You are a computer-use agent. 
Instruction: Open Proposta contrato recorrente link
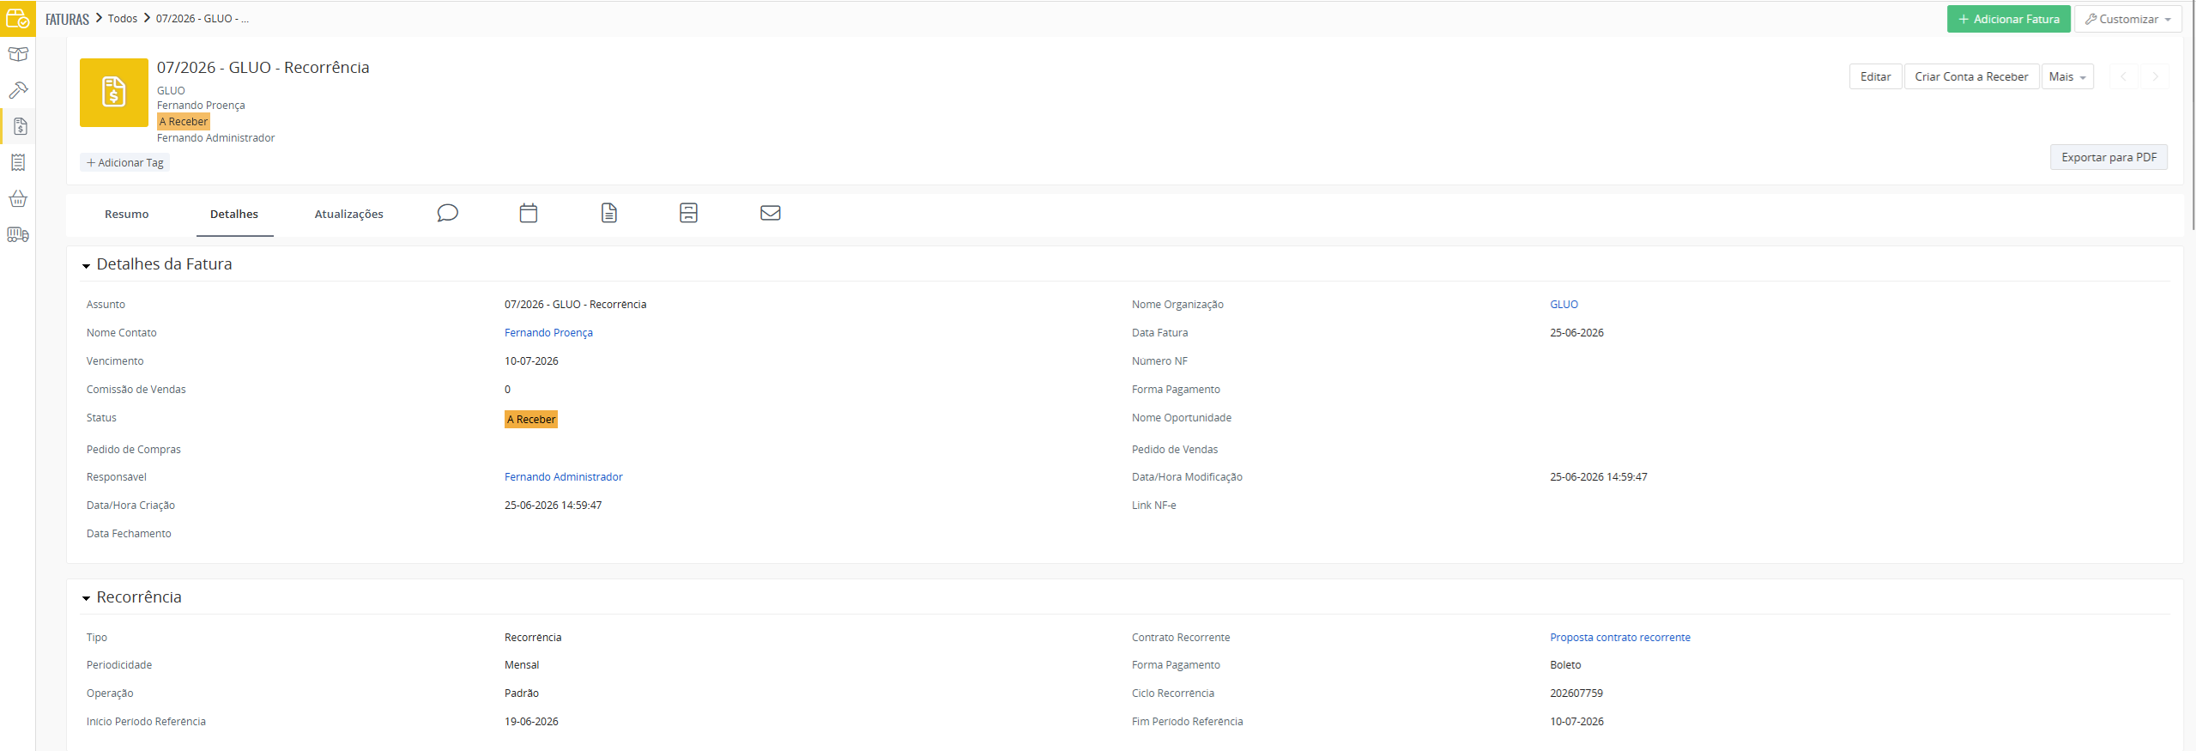coord(1620,638)
